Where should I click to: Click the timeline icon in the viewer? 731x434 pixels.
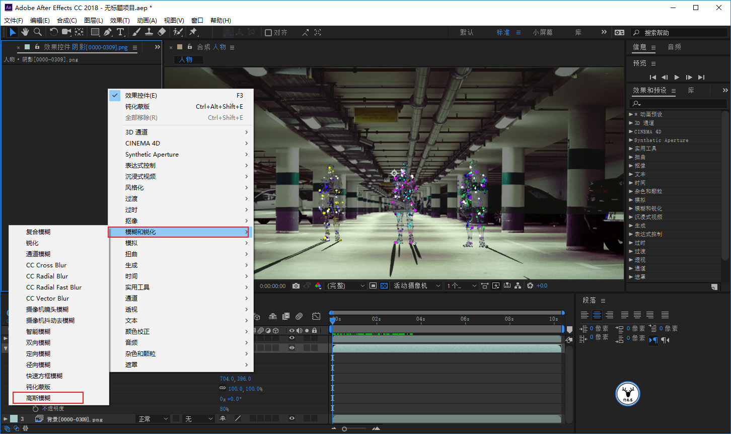507,285
